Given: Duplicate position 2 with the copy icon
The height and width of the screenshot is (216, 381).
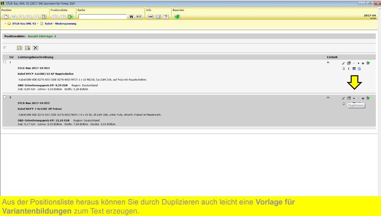Looking at the screenshot, I should tap(349, 98).
